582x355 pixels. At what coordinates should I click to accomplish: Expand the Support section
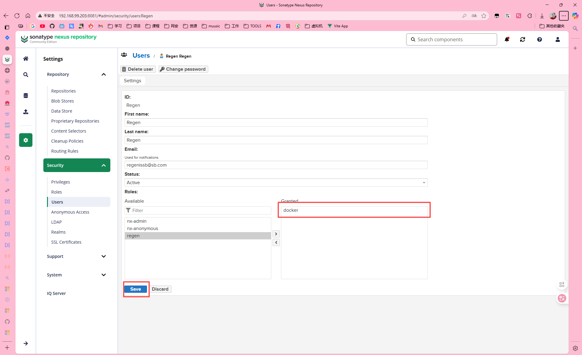click(x=104, y=256)
